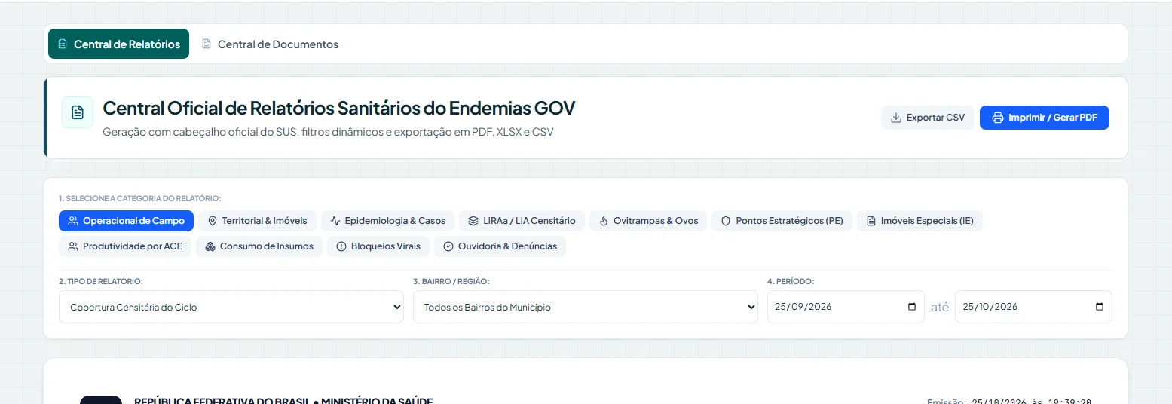Click the users icon in Produtividade por ACE
Viewport: 1172px width, 404px height.
pos(73,246)
